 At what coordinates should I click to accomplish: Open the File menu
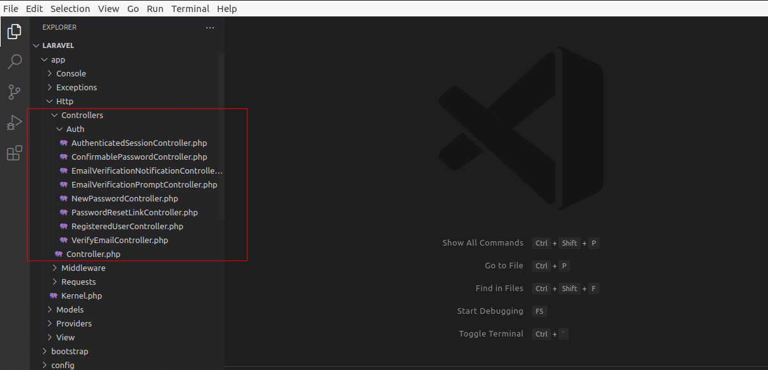click(x=11, y=8)
